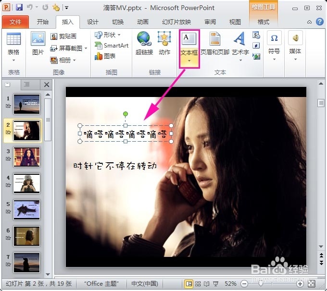The image size is (327, 291).
Task: Start slide show from status bar icon
Action: point(215,284)
